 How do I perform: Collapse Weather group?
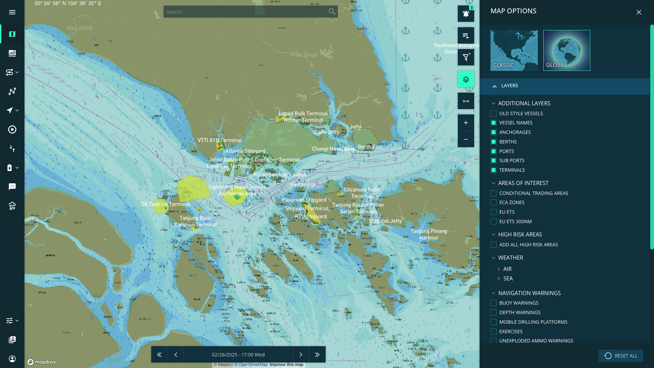pyautogui.click(x=493, y=258)
